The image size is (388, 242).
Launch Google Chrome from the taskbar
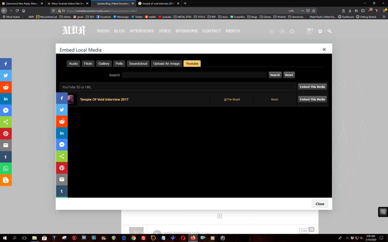[133, 238]
